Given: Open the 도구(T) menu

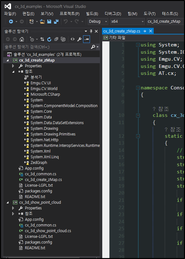Looking at the screenshot, I should tap(150, 14).
